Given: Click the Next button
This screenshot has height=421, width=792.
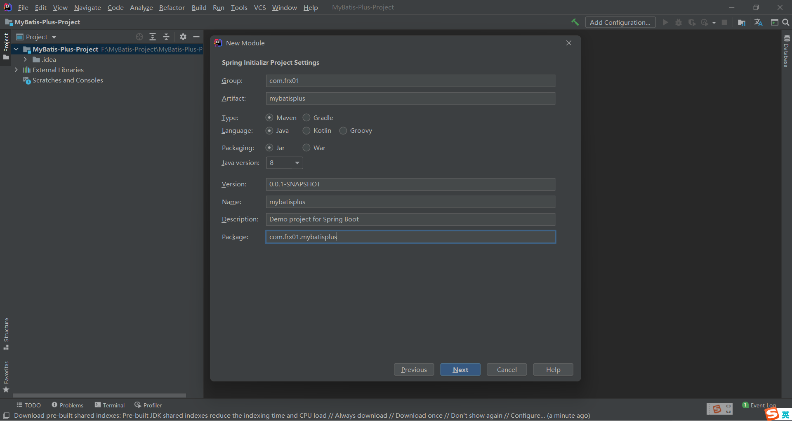Looking at the screenshot, I should (x=460, y=369).
